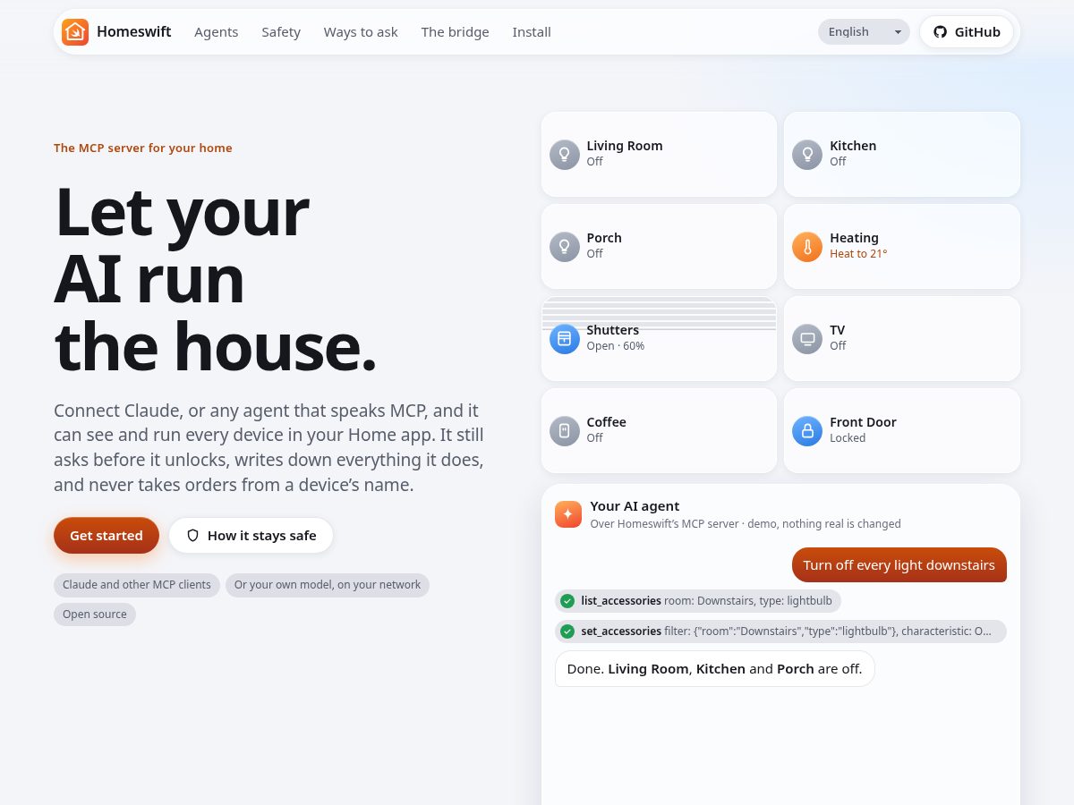Toggle the Kitchen light tile
The image size is (1074, 805).
point(902,155)
